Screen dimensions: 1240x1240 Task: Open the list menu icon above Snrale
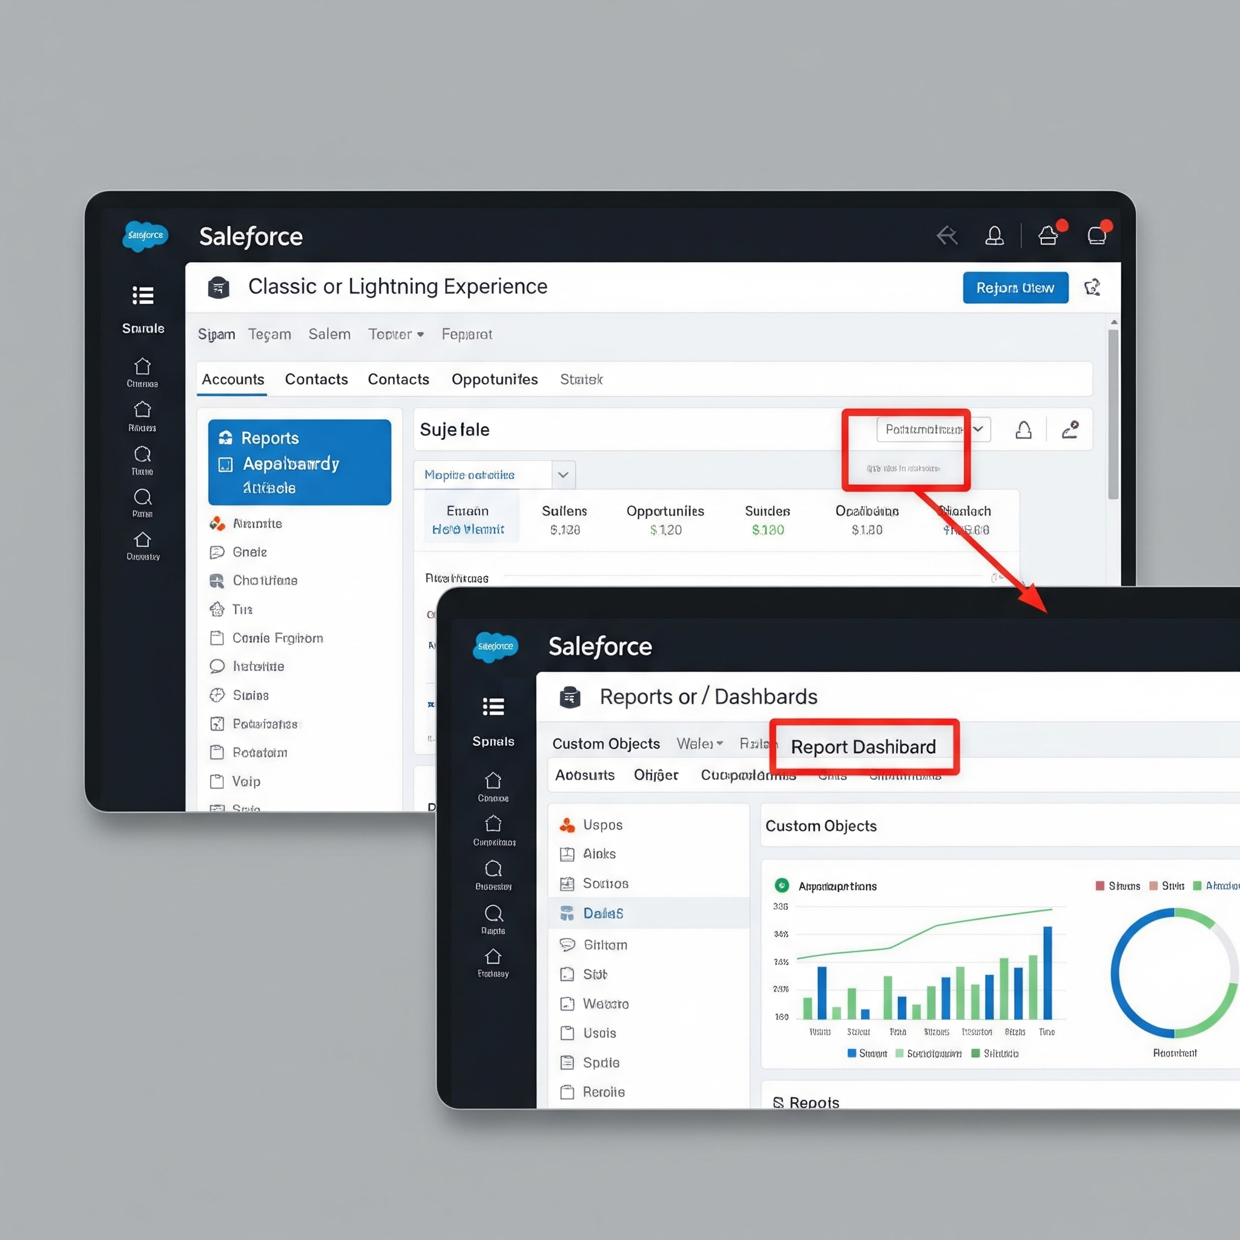click(x=142, y=295)
